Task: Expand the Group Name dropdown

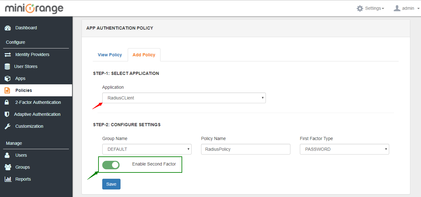Action: coord(147,149)
